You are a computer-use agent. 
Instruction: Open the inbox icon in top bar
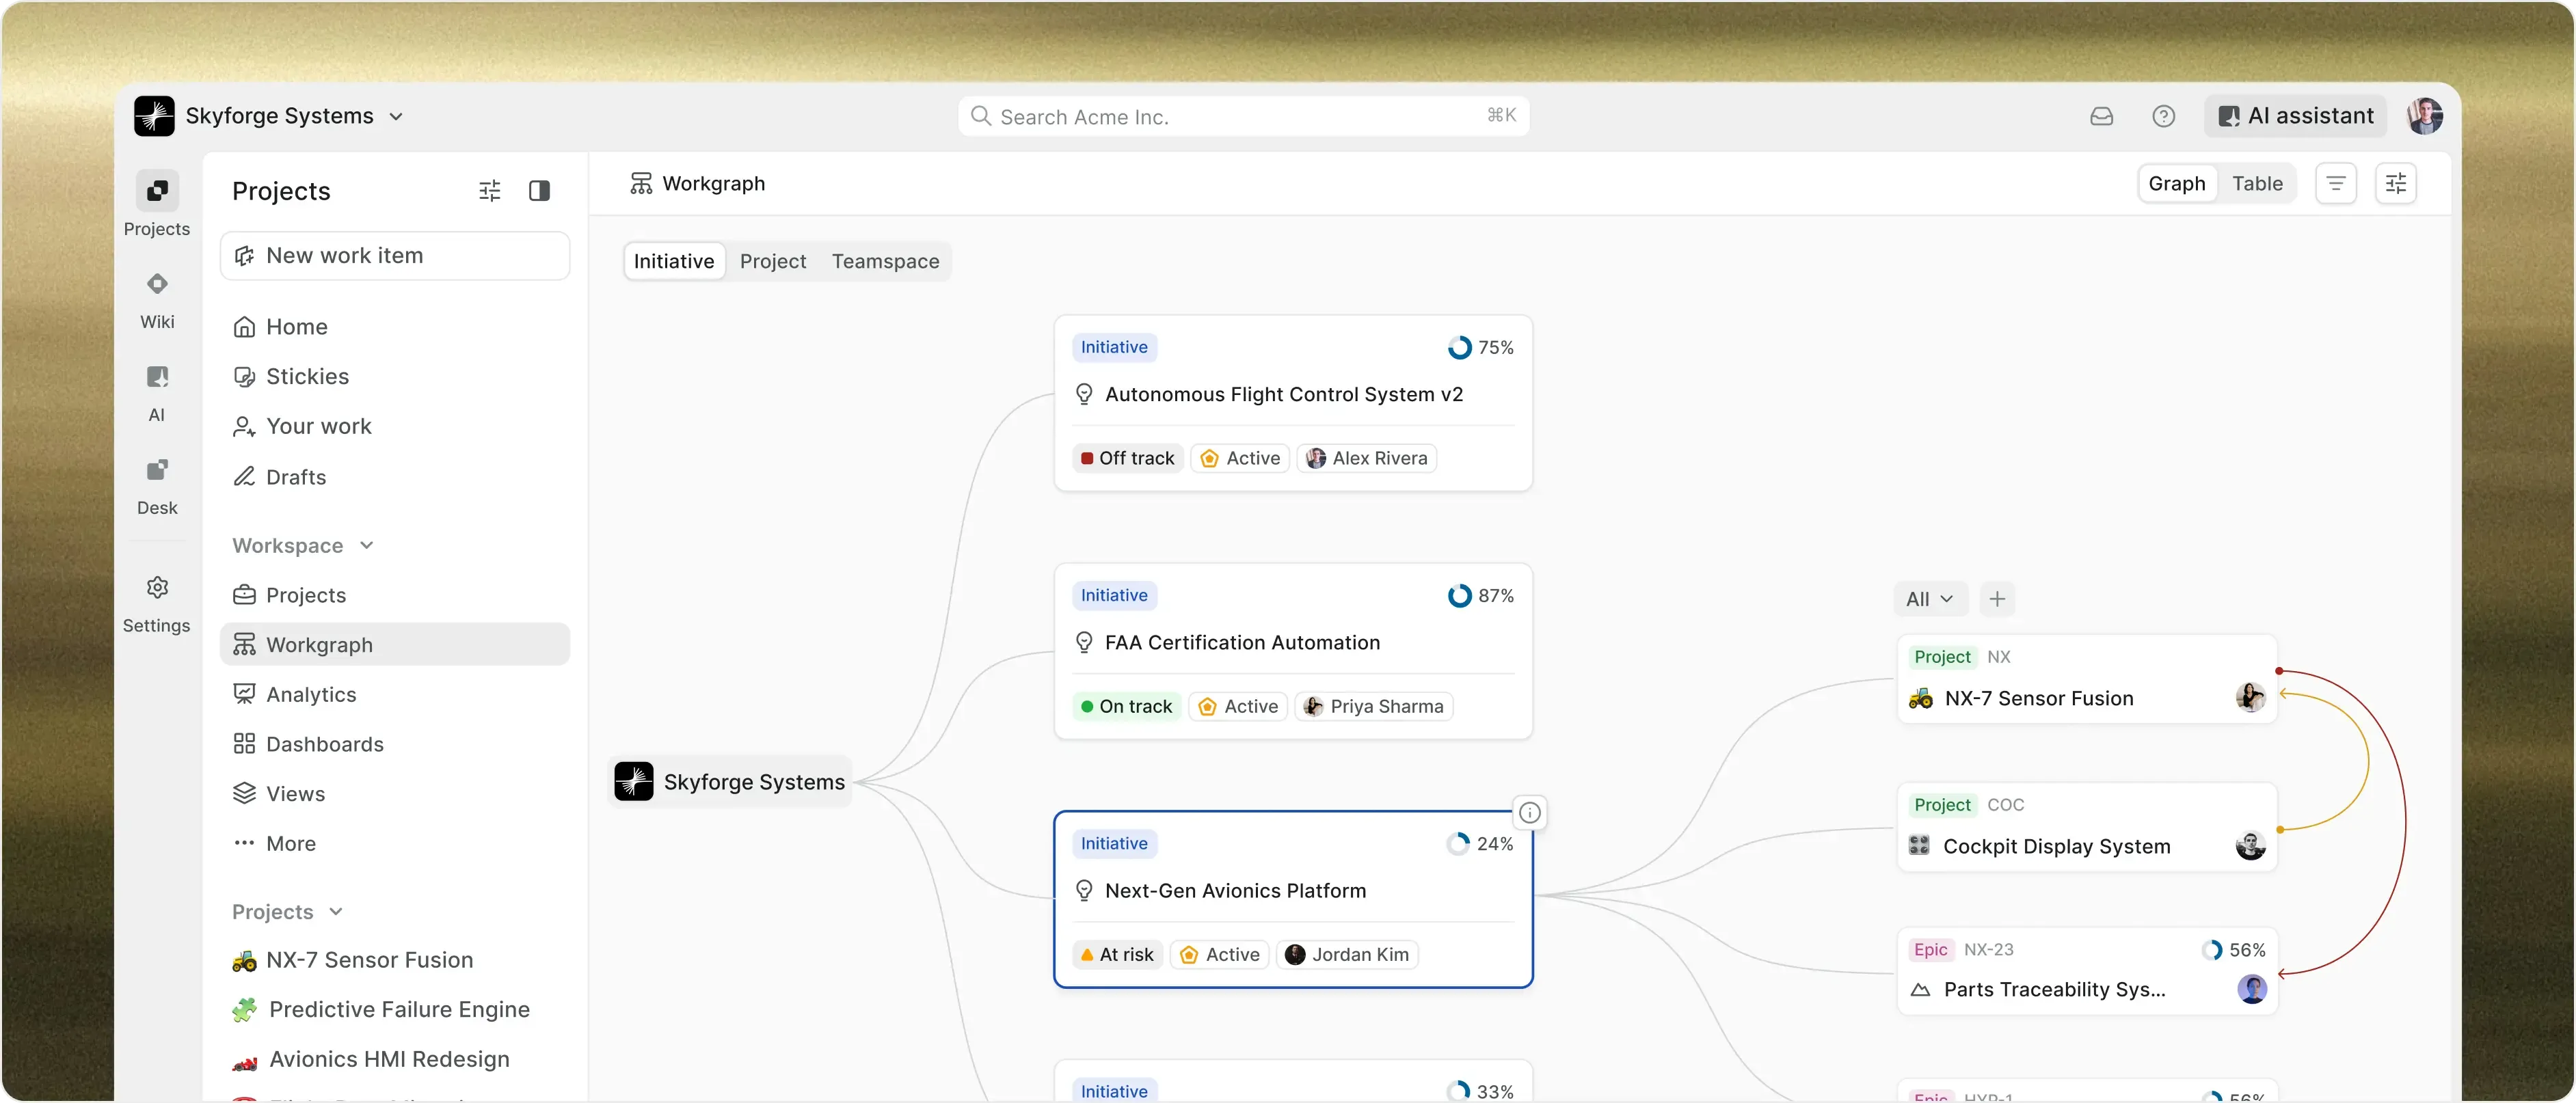click(2101, 116)
